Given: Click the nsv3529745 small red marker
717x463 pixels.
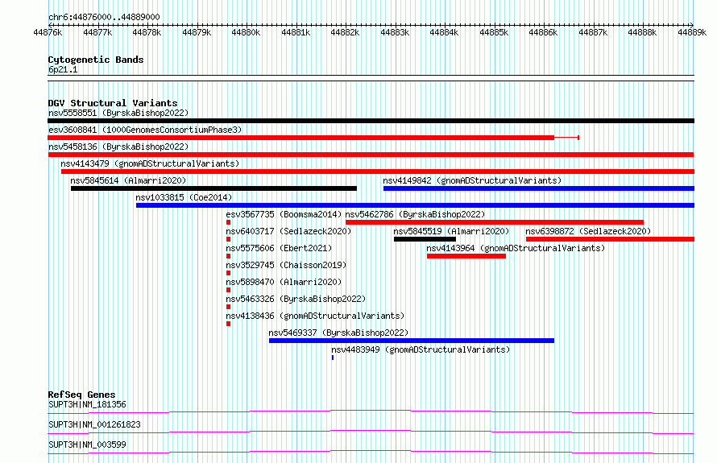Looking at the screenshot, I should (x=228, y=273).
